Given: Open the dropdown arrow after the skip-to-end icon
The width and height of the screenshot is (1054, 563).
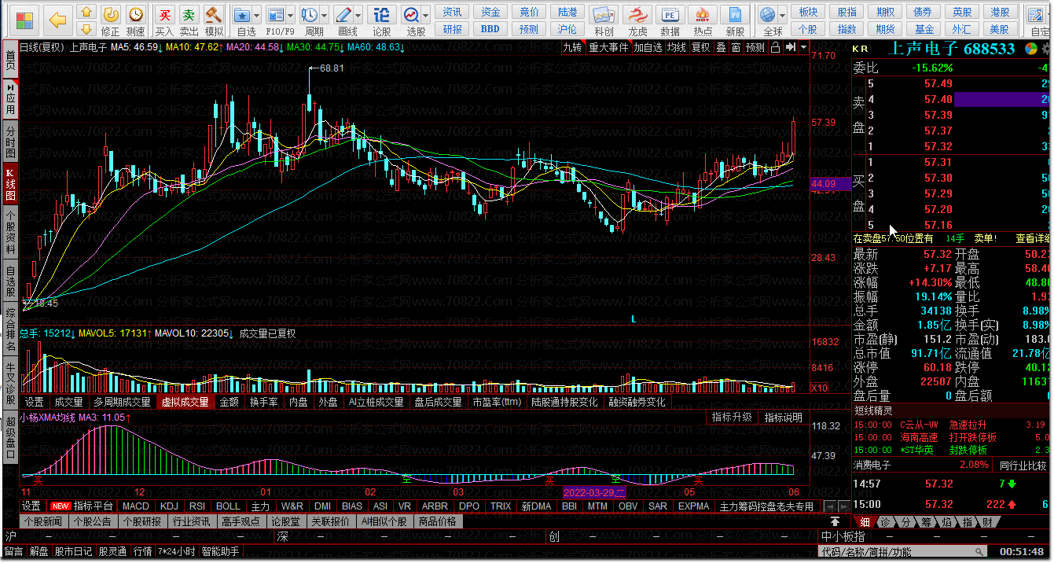Looking at the screenshot, I should click(804, 47).
